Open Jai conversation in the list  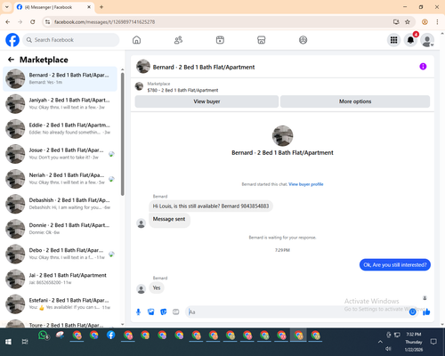60,279
